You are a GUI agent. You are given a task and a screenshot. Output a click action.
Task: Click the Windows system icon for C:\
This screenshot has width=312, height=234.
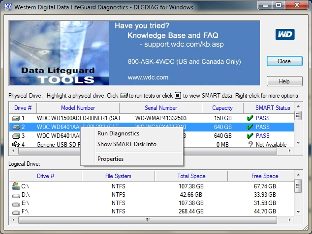(16, 186)
